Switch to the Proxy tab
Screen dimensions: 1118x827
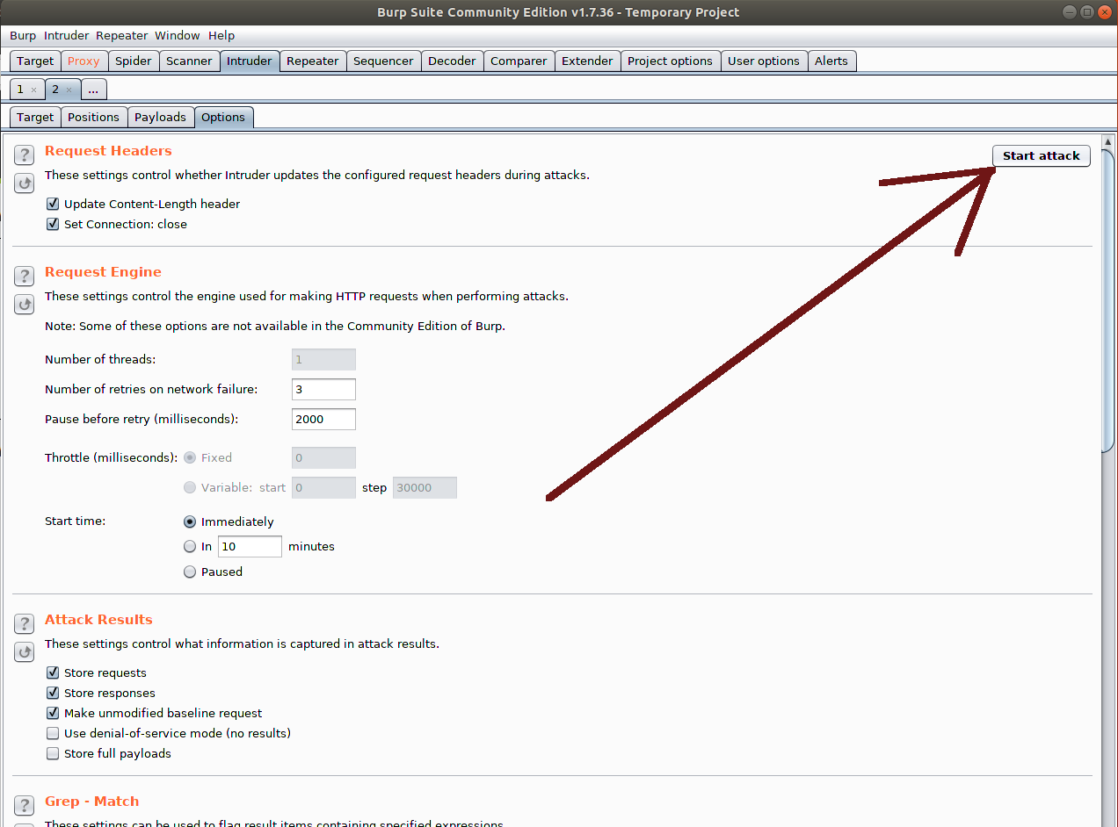click(83, 61)
